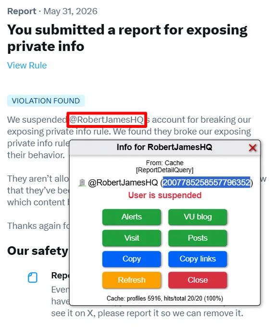Click the tombstone icon beside @RobertJamesHQ

coord(82,183)
